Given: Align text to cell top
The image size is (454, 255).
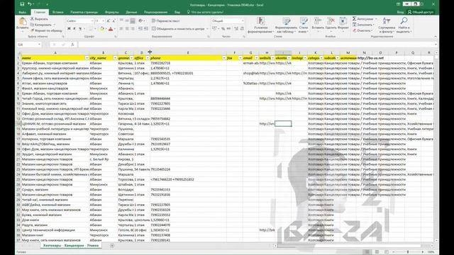Looking at the screenshot, I should 121,21.
